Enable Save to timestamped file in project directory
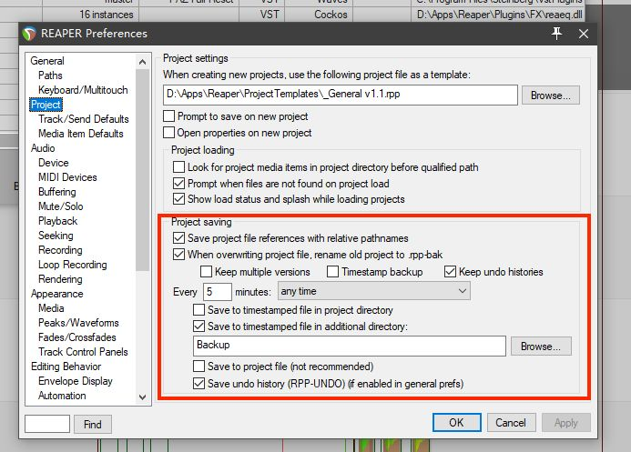The image size is (631, 452). [198, 310]
